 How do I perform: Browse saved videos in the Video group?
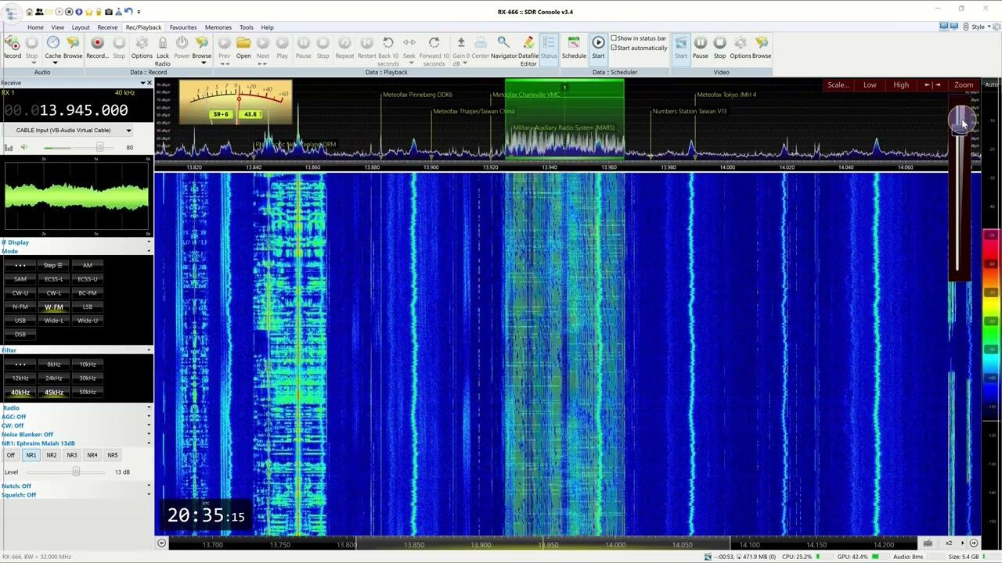[x=762, y=47]
